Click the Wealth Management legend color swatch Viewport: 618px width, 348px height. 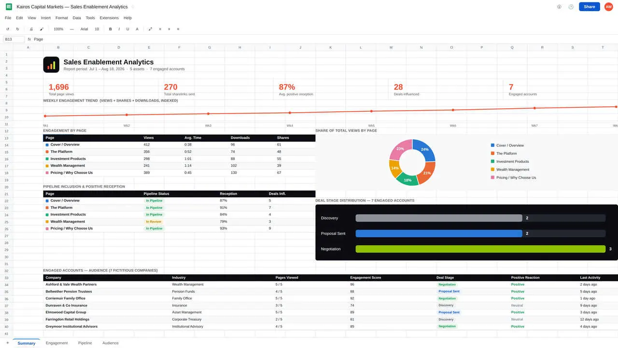(x=492, y=169)
